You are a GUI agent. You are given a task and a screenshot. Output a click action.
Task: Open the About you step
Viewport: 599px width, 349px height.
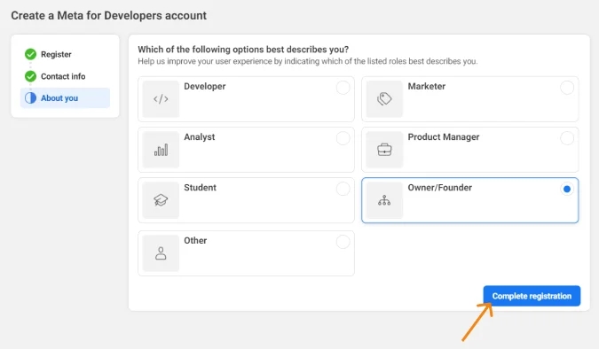click(65, 98)
